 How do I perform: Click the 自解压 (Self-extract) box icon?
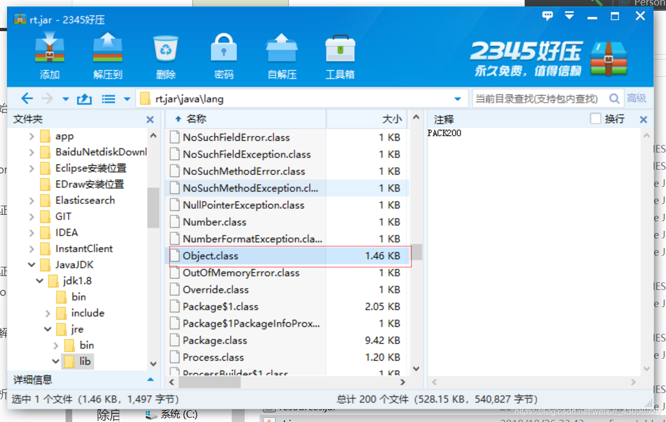(x=282, y=48)
